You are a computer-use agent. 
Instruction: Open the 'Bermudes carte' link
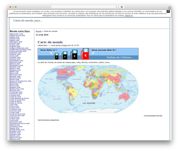tap(16, 75)
